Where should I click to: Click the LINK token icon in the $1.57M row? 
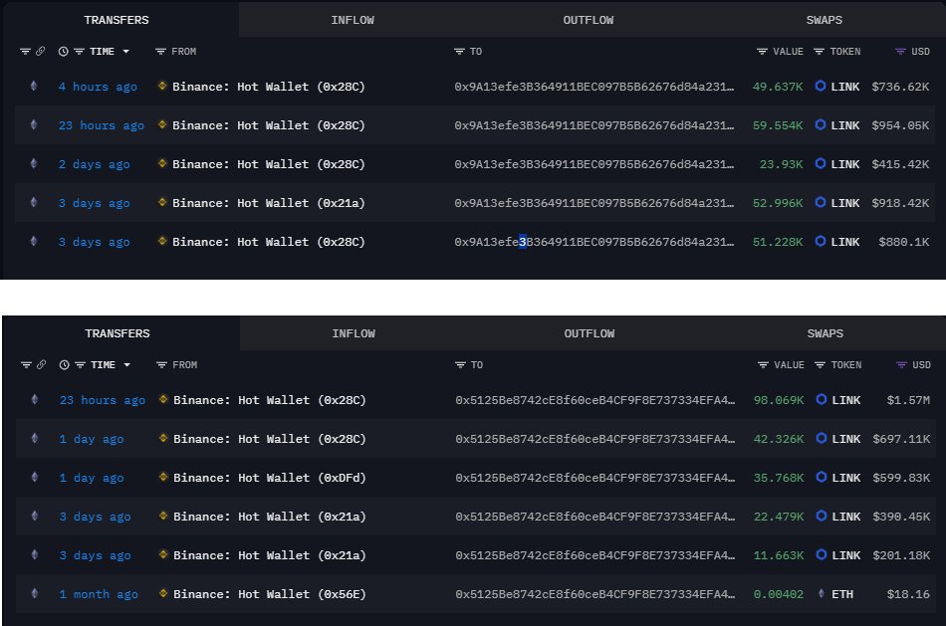pyautogui.click(x=821, y=400)
